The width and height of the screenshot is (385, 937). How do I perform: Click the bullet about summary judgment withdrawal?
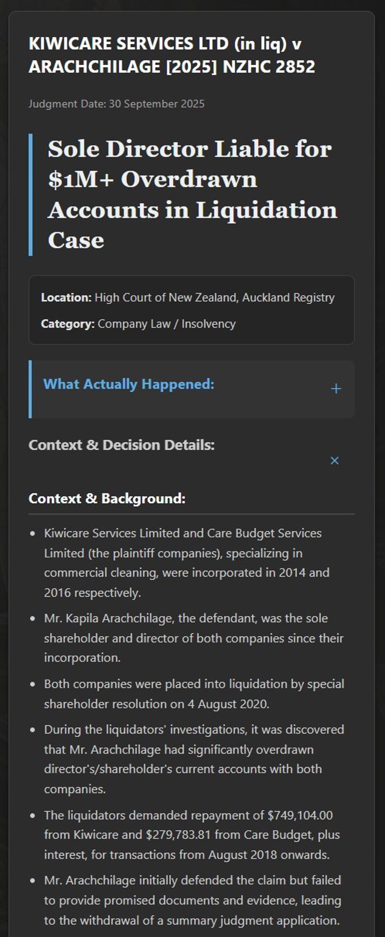coord(192,900)
